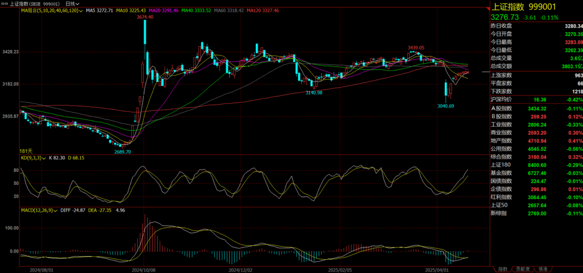
Task: Open the 日线 period dropdown
Action: [72, 3]
